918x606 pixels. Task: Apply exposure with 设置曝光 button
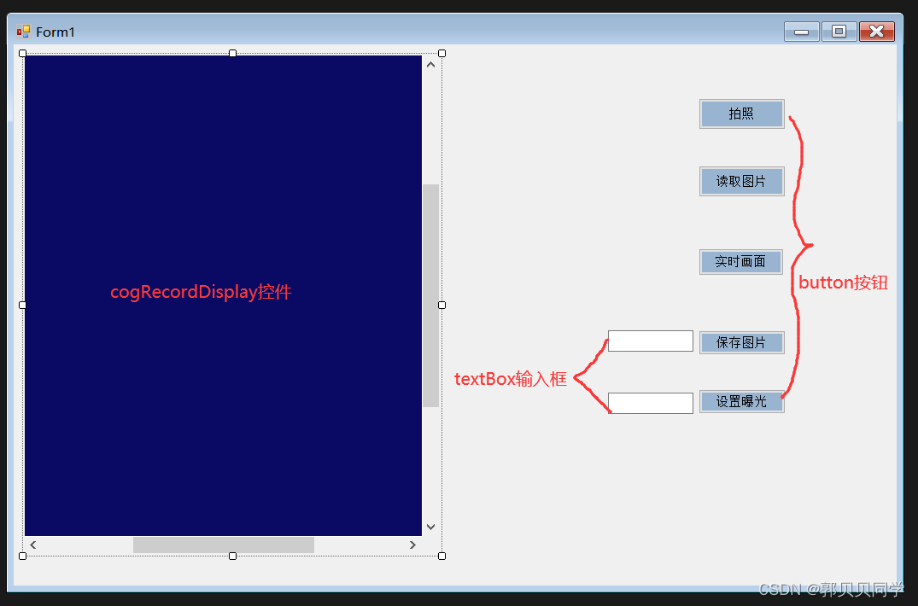[741, 401]
